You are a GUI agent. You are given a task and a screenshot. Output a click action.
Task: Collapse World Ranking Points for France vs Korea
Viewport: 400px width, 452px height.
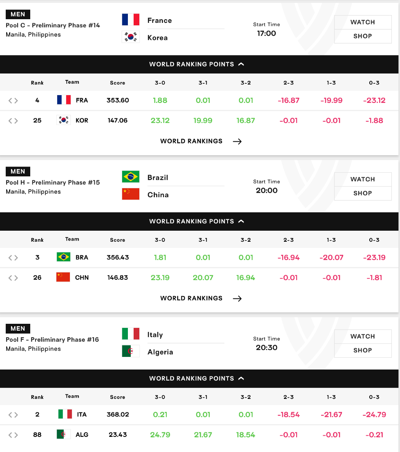(197, 64)
